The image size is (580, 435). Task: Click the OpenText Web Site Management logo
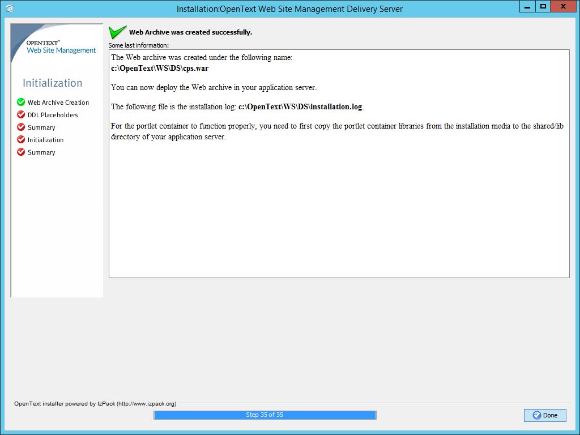pyautogui.click(x=61, y=47)
